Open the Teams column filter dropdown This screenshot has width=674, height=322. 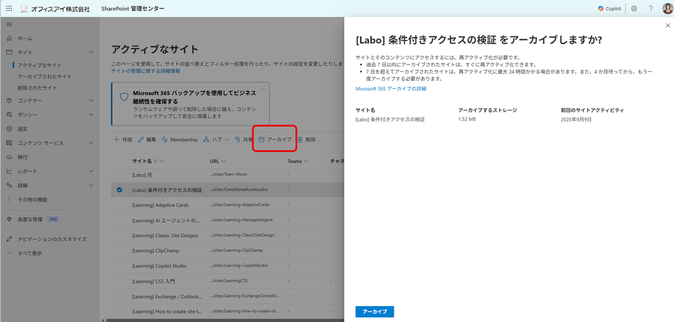tap(298, 161)
